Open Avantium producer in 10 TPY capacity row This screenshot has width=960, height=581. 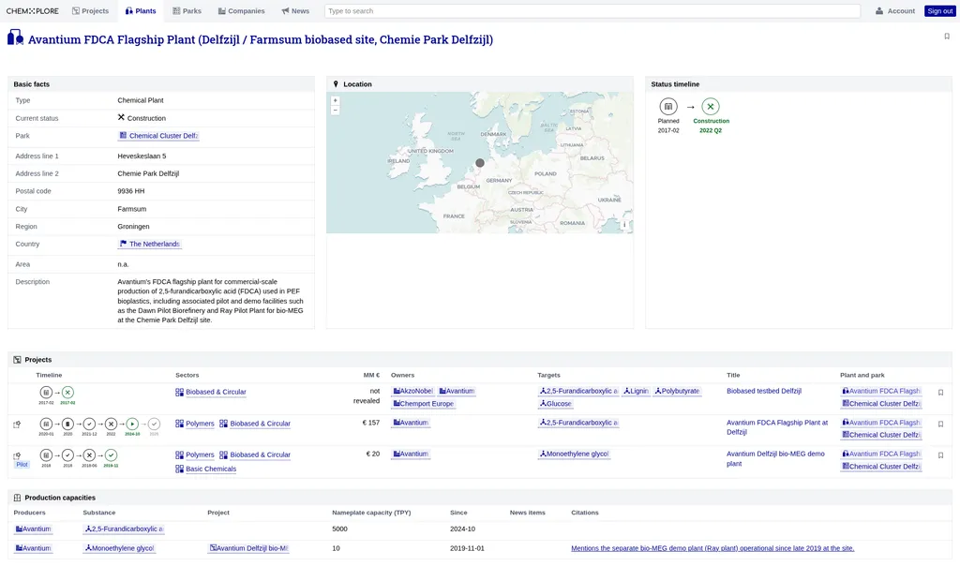click(x=33, y=548)
